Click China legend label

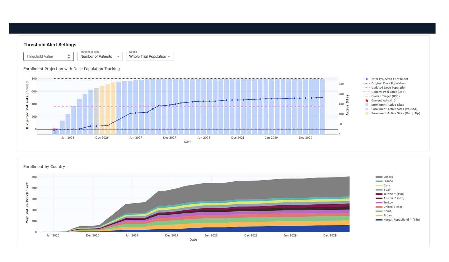point(387,211)
